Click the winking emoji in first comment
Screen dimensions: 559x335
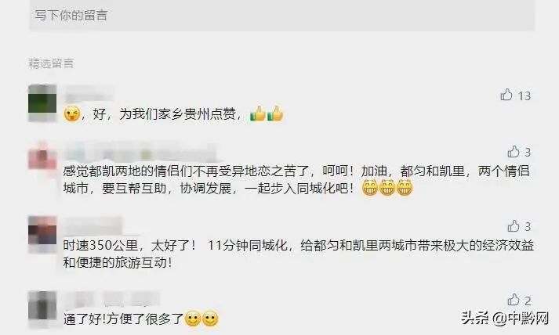coord(72,114)
